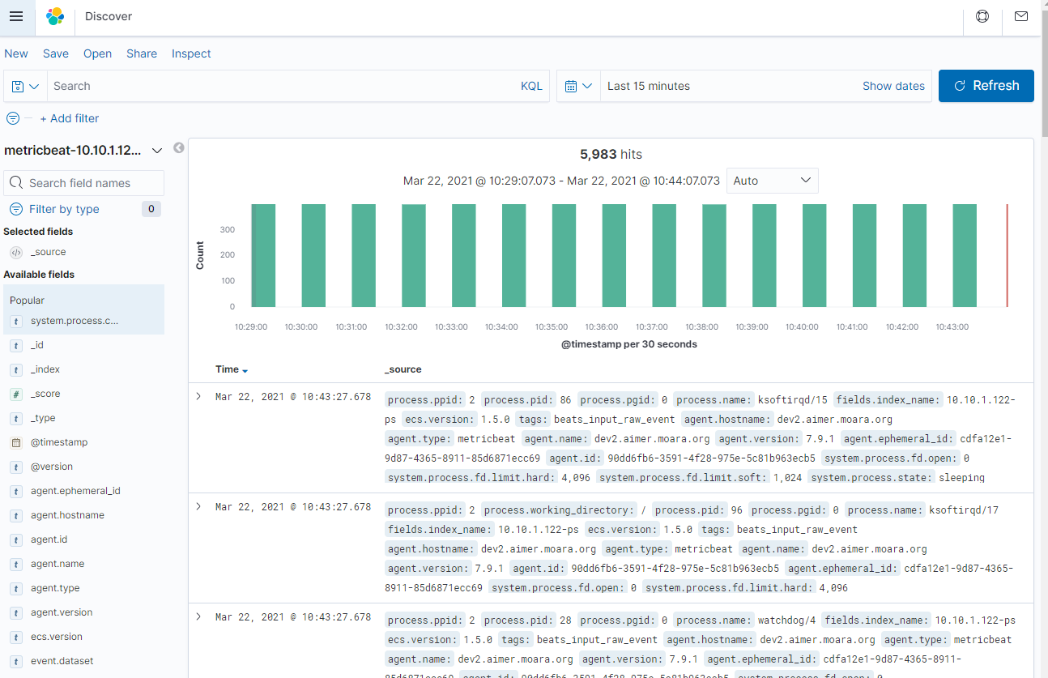
Task: Collapse the fields sidebar arrow
Action: [x=179, y=148]
